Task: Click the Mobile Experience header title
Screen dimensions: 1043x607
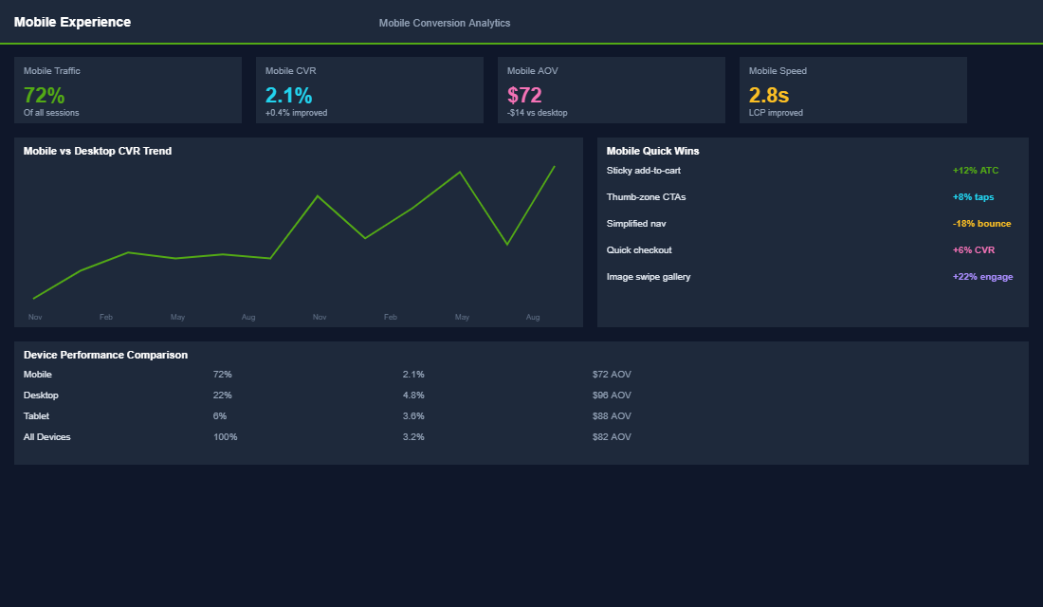Action: pyautogui.click(x=72, y=21)
